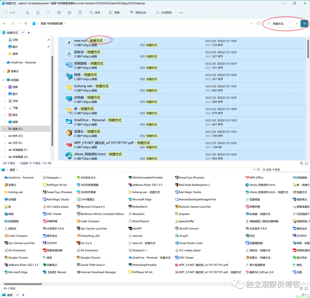
Task: Select the new.md - 快捷方式 result
Action: click(182, 43)
